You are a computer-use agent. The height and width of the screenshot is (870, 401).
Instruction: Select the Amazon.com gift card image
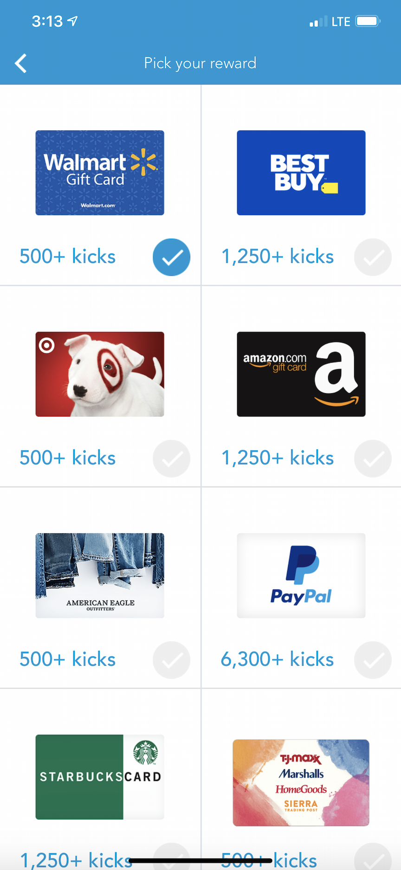point(301,374)
